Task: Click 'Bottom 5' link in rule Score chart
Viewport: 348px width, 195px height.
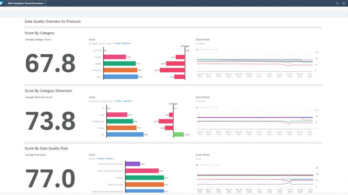Action: [x=110, y=158]
